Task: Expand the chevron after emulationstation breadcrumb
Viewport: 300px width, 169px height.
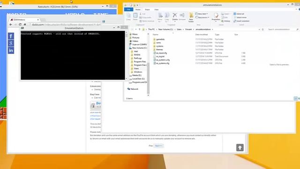Action: (212, 29)
